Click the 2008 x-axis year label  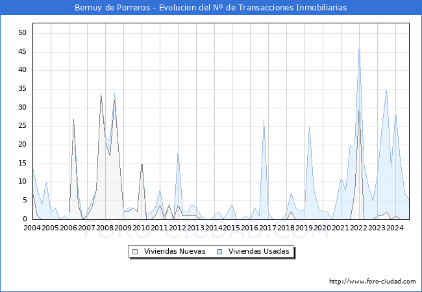coord(105,228)
